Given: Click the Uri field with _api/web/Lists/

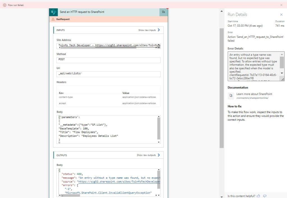Looking at the screenshot, I should click(x=108, y=74).
